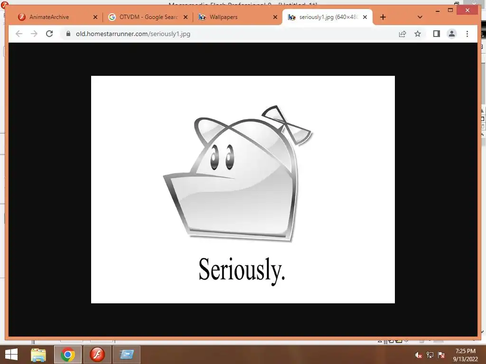Screen dimensions: 486x364
Task: Open the Windows Start menu
Action: [11, 355]
